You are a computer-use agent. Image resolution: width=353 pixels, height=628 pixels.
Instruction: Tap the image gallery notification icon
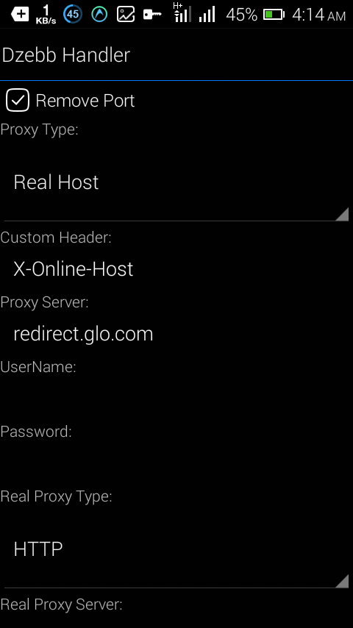(126, 15)
